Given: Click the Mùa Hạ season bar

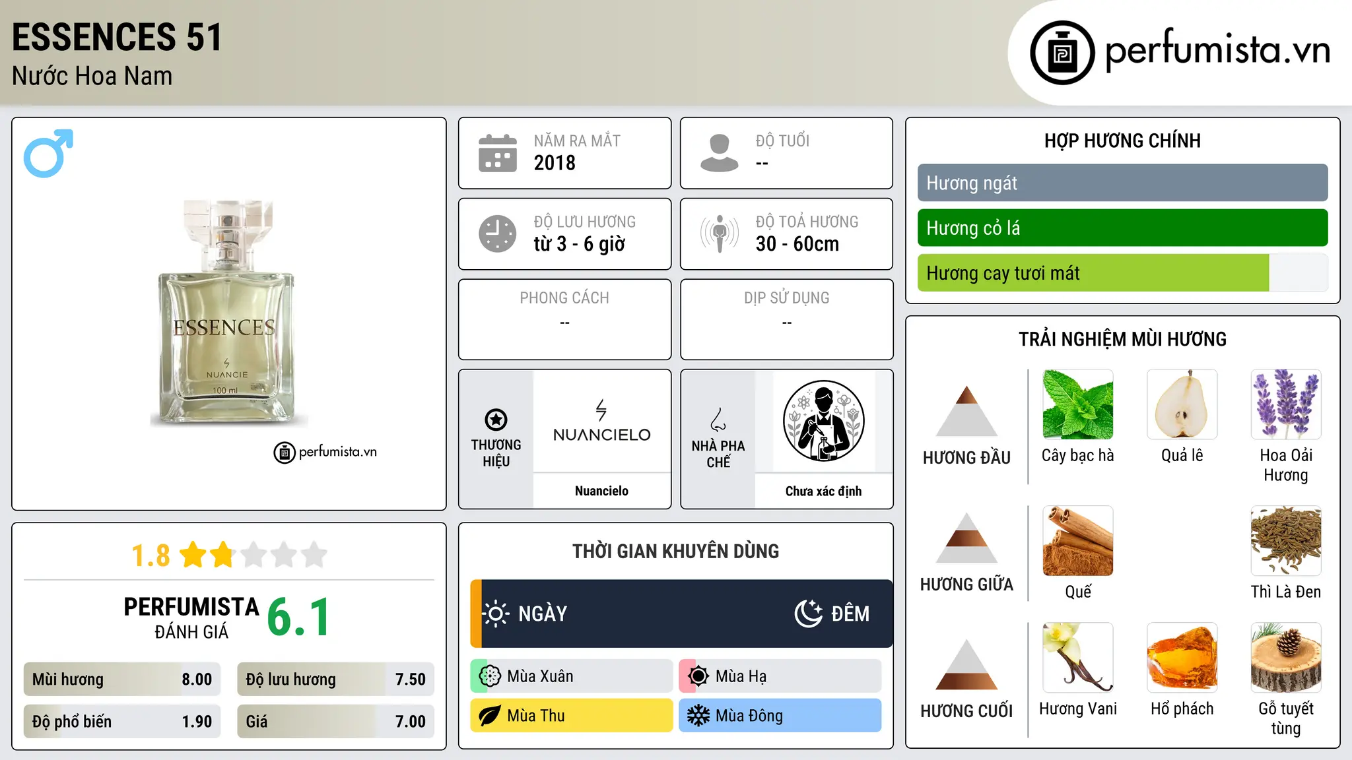Looking at the screenshot, I should coord(780,676).
